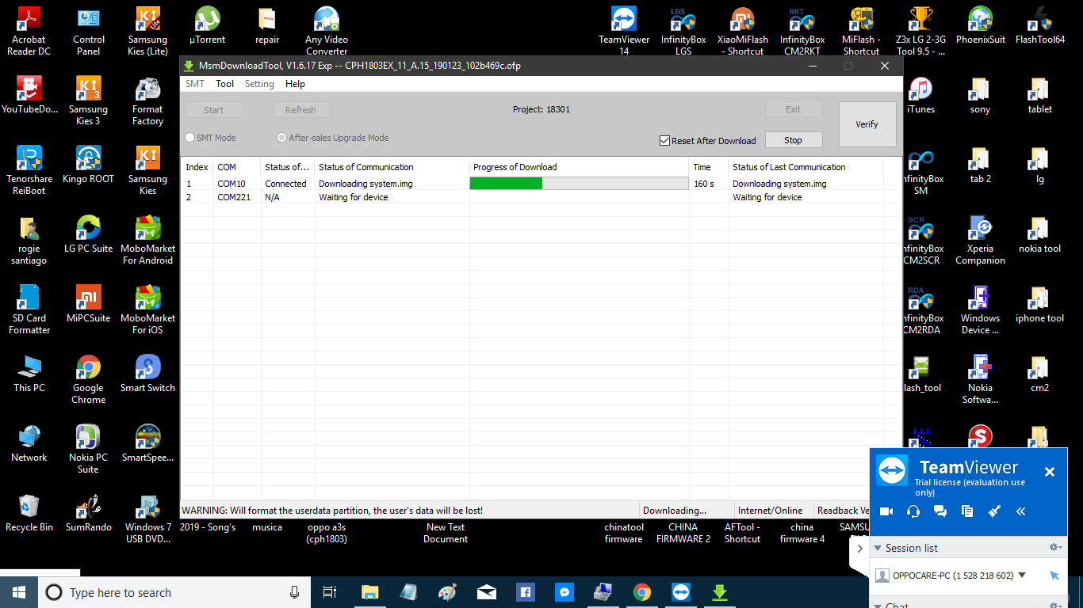This screenshot has height=608, width=1083.
Task: Open Facebook app in the taskbar
Action: tap(525, 592)
